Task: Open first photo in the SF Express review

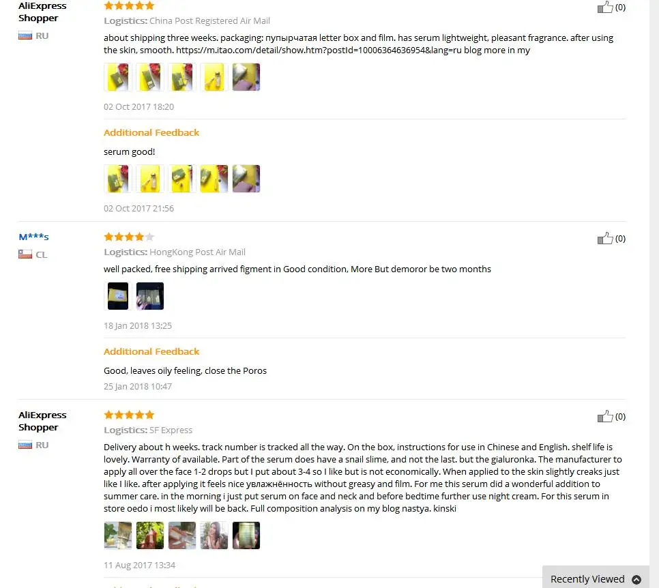Action: pos(118,535)
